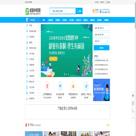Select the 首页 tab in blue navigation bar
Image resolution: width=136 pixels, height=136 pixels.
click(44, 20)
